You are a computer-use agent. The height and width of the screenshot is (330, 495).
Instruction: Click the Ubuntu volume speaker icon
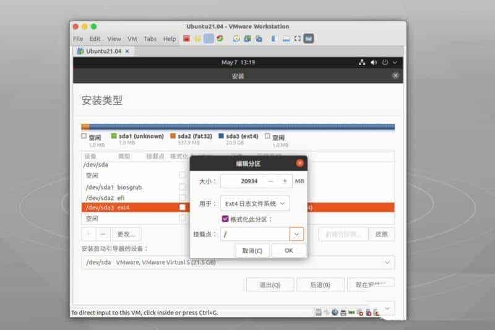374,63
